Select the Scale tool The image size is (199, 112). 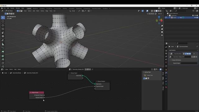pyautogui.click(x=3, y=33)
